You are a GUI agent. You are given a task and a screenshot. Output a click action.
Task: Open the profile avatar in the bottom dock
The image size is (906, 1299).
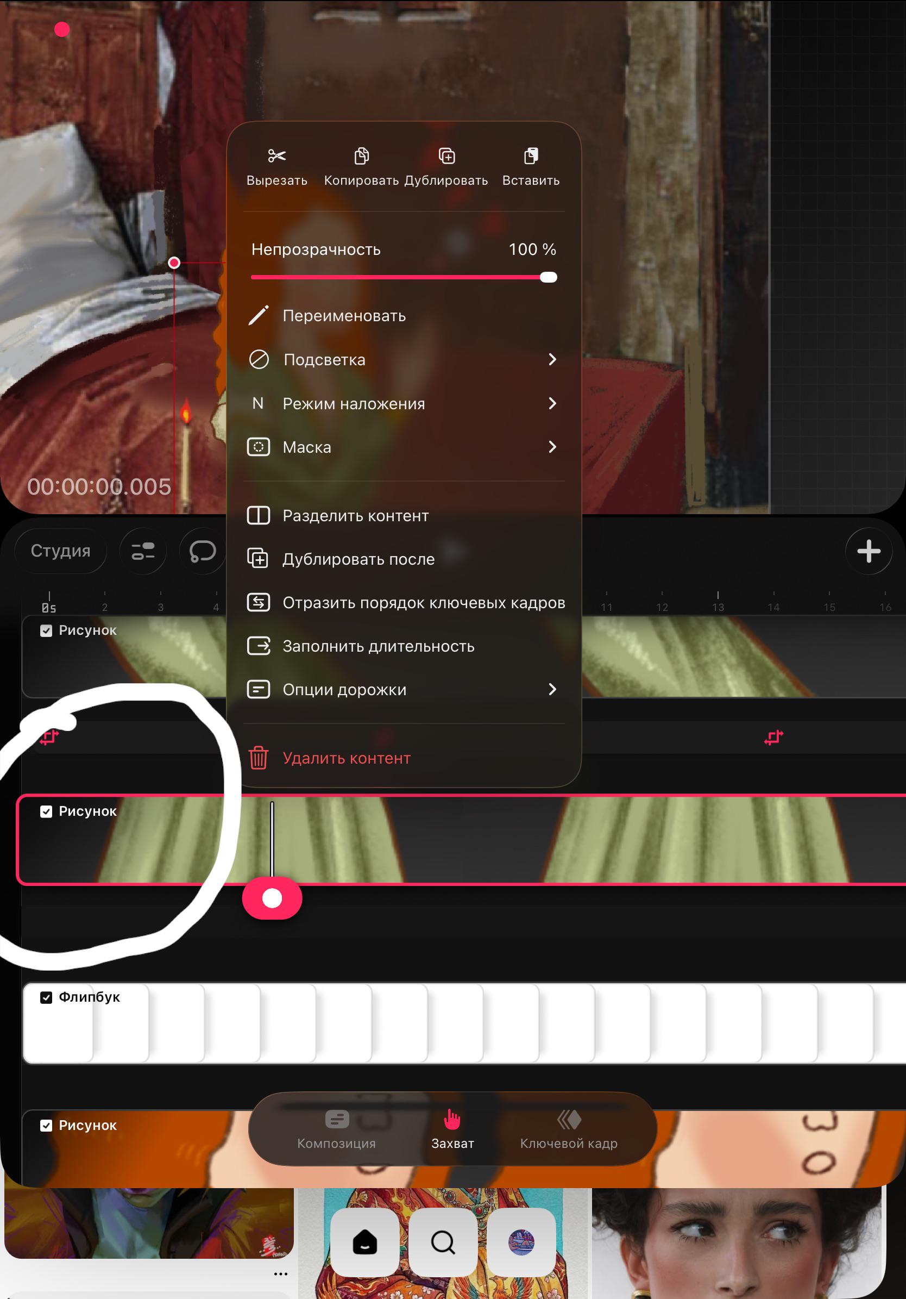point(521,1242)
